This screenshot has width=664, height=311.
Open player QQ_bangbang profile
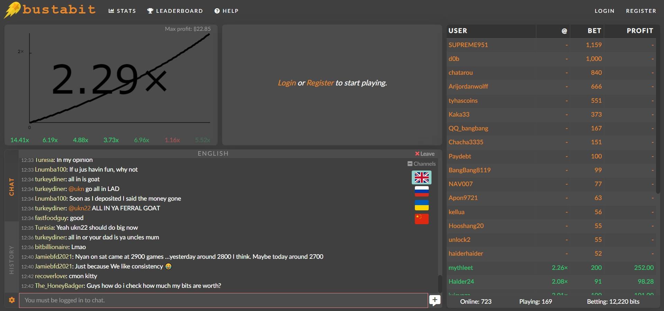(x=469, y=128)
